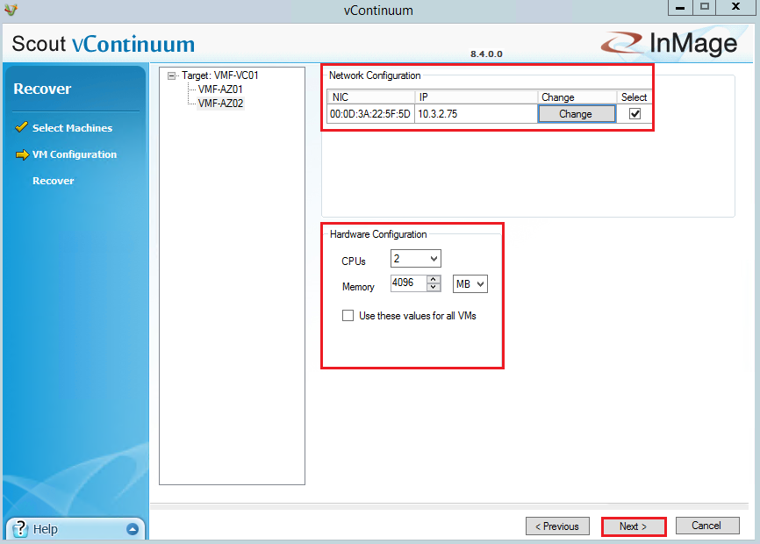Click the round arrow icon in Help bar
Image resolution: width=760 pixels, height=544 pixels.
133,529
